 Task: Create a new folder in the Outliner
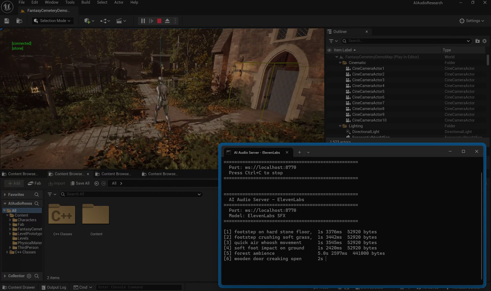(x=477, y=41)
